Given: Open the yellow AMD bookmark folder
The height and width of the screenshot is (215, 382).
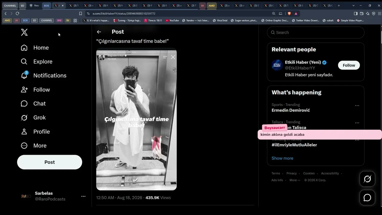Looking at the screenshot, I should click(x=7, y=21).
